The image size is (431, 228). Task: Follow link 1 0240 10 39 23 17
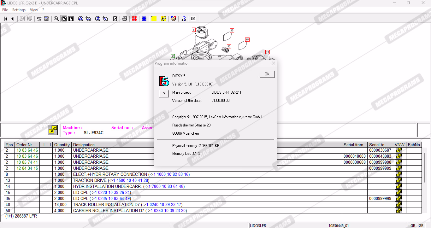(163, 205)
